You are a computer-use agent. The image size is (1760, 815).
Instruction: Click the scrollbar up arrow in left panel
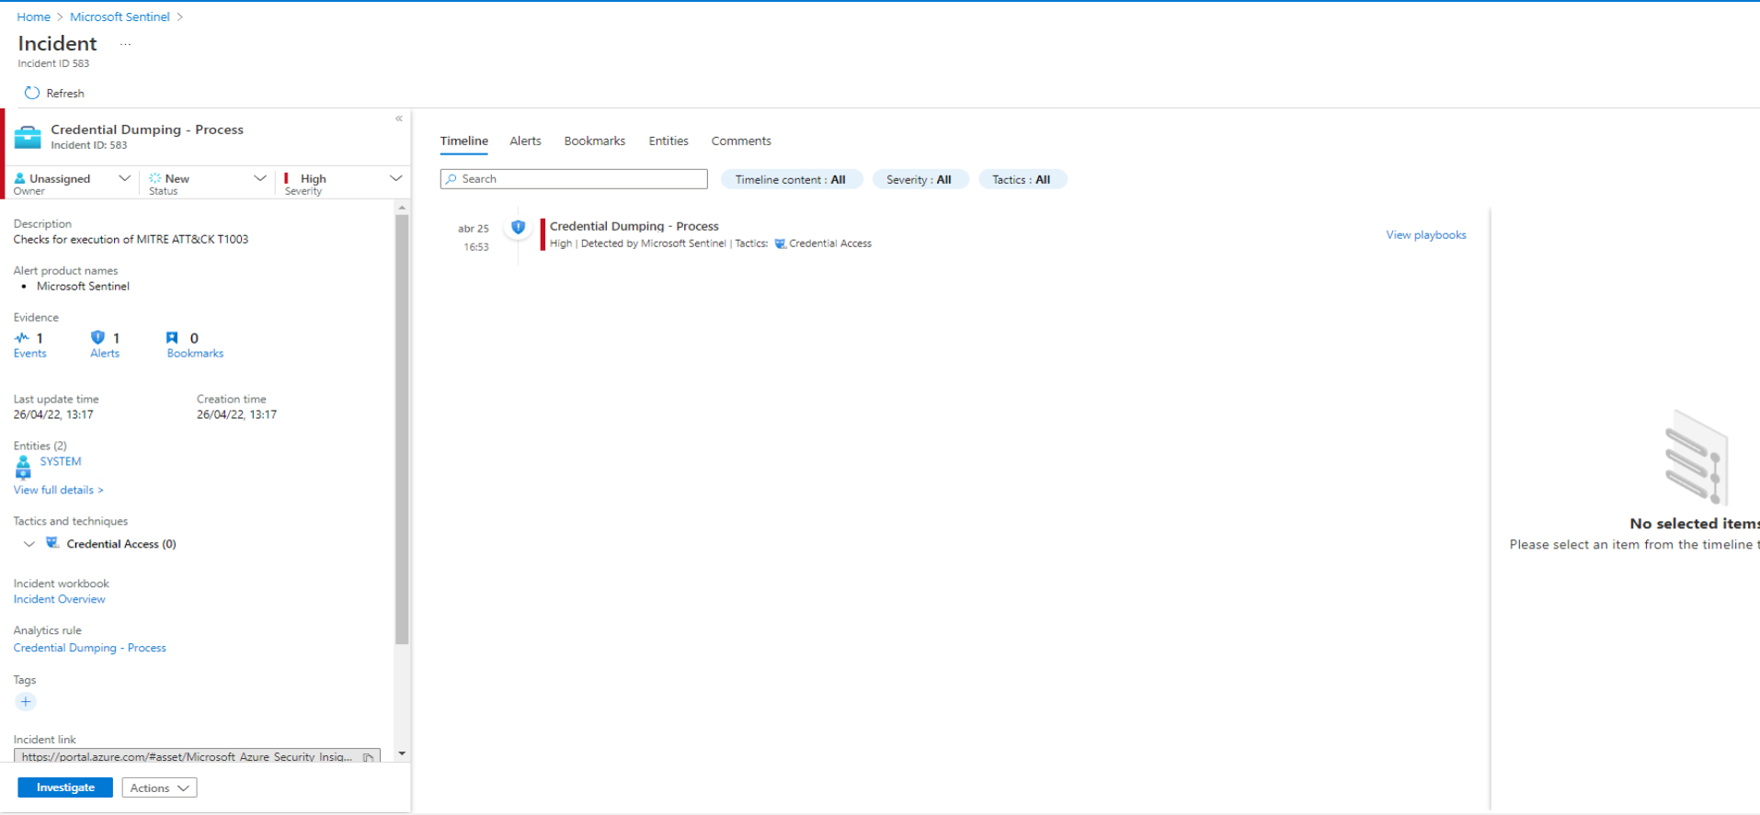coord(402,209)
